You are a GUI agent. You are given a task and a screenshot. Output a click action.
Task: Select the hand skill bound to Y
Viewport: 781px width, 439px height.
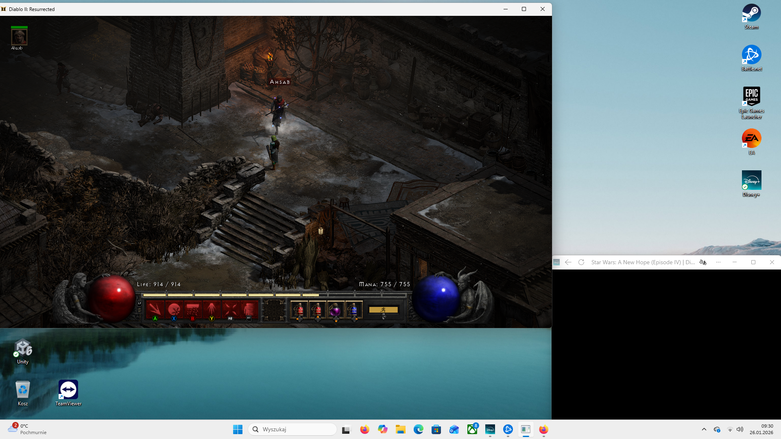tap(212, 310)
